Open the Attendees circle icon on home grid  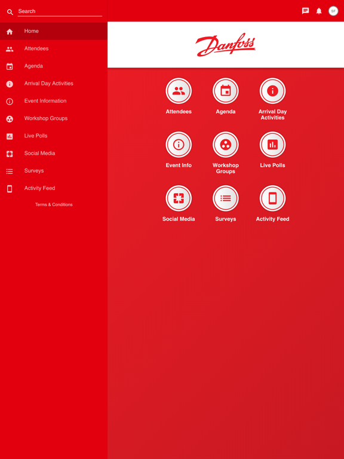pos(179,91)
